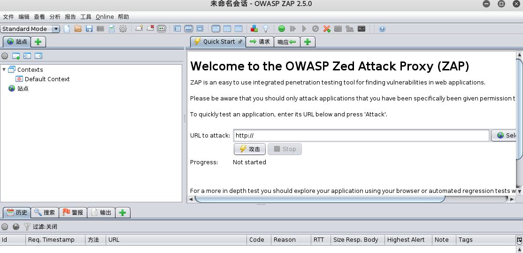Screen dimensions: 523x253
Task: Switch to the 响应 tab
Action: pyautogui.click(x=287, y=42)
